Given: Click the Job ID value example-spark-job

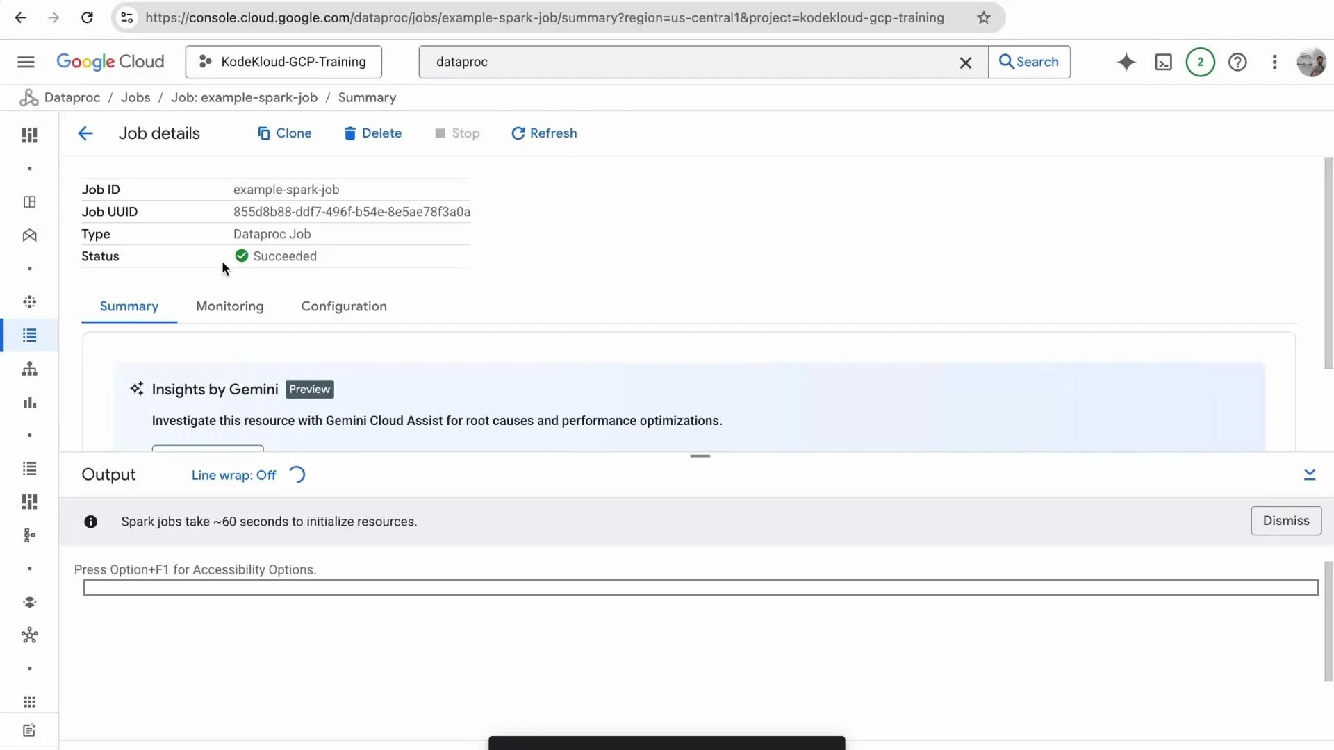Looking at the screenshot, I should 286,190.
